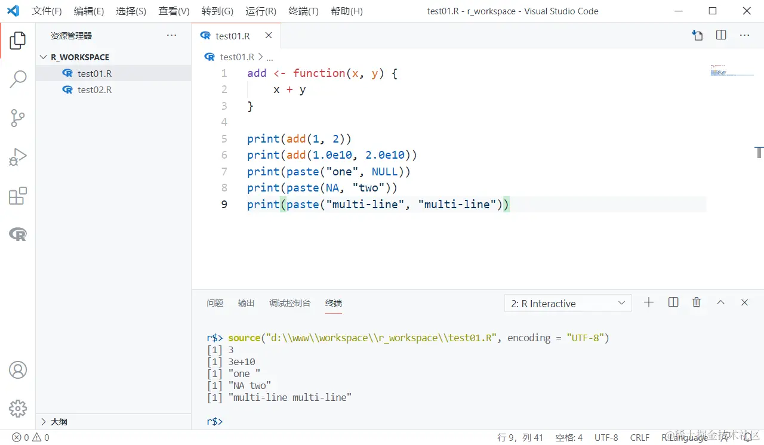Click the UTF-8 encoding indicator

tap(606, 437)
